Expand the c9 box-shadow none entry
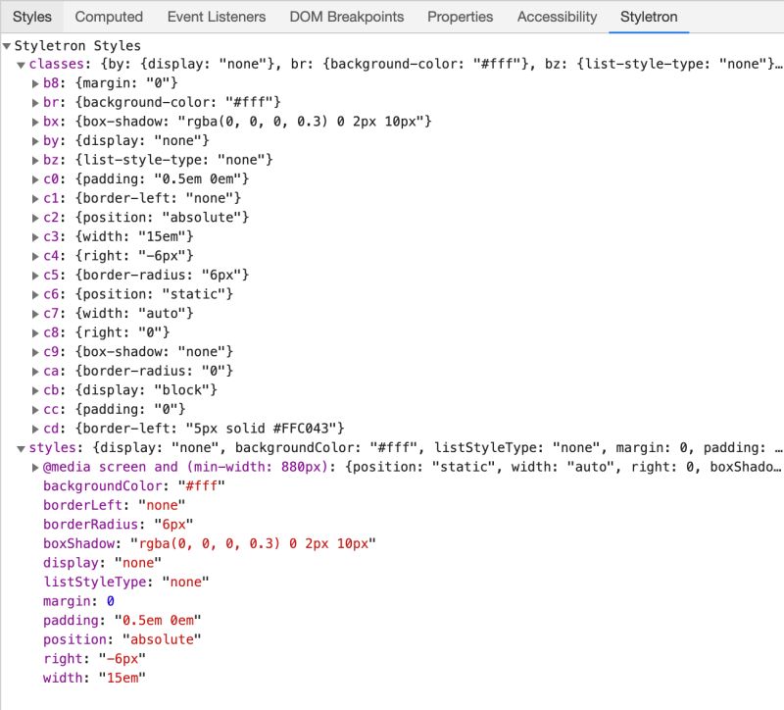Screen dimensions: 784x710 (35, 352)
